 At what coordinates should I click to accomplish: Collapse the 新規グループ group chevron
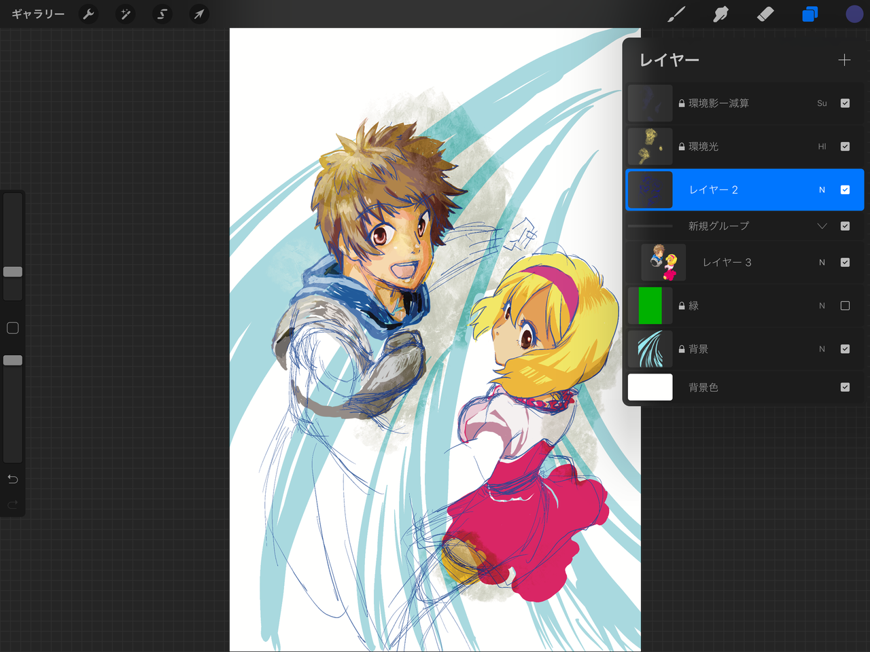tap(822, 226)
